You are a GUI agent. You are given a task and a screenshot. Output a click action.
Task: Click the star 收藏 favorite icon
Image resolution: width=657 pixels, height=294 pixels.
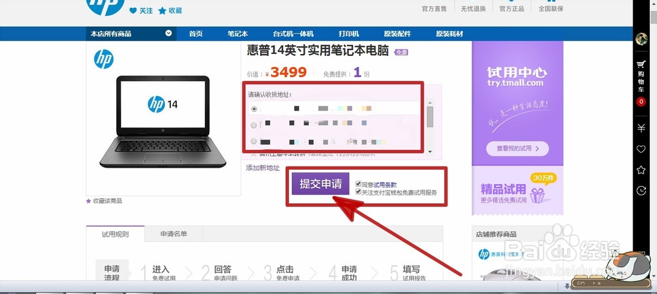point(162,11)
